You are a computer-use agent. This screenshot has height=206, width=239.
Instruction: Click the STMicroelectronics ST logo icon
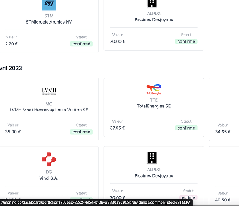[x=49, y=5]
